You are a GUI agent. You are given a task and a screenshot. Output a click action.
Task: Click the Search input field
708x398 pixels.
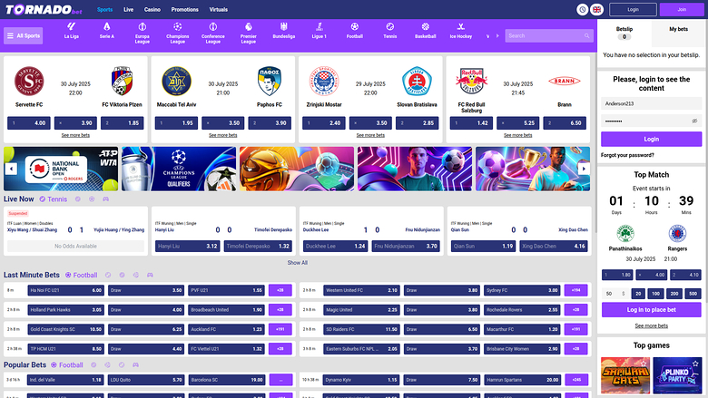click(x=547, y=35)
